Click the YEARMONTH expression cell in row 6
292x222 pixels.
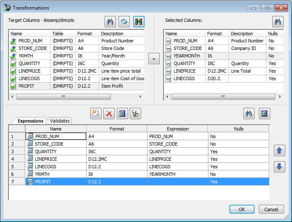point(177,174)
